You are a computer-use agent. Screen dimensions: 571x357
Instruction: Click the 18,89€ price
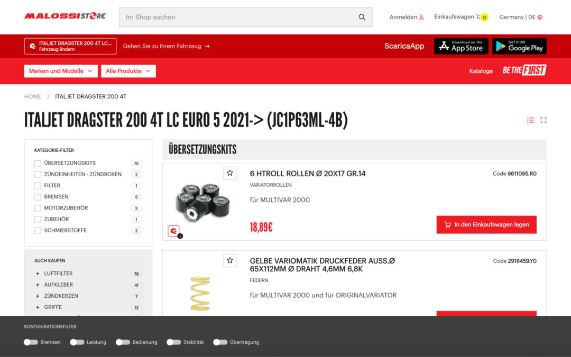[261, 227]
